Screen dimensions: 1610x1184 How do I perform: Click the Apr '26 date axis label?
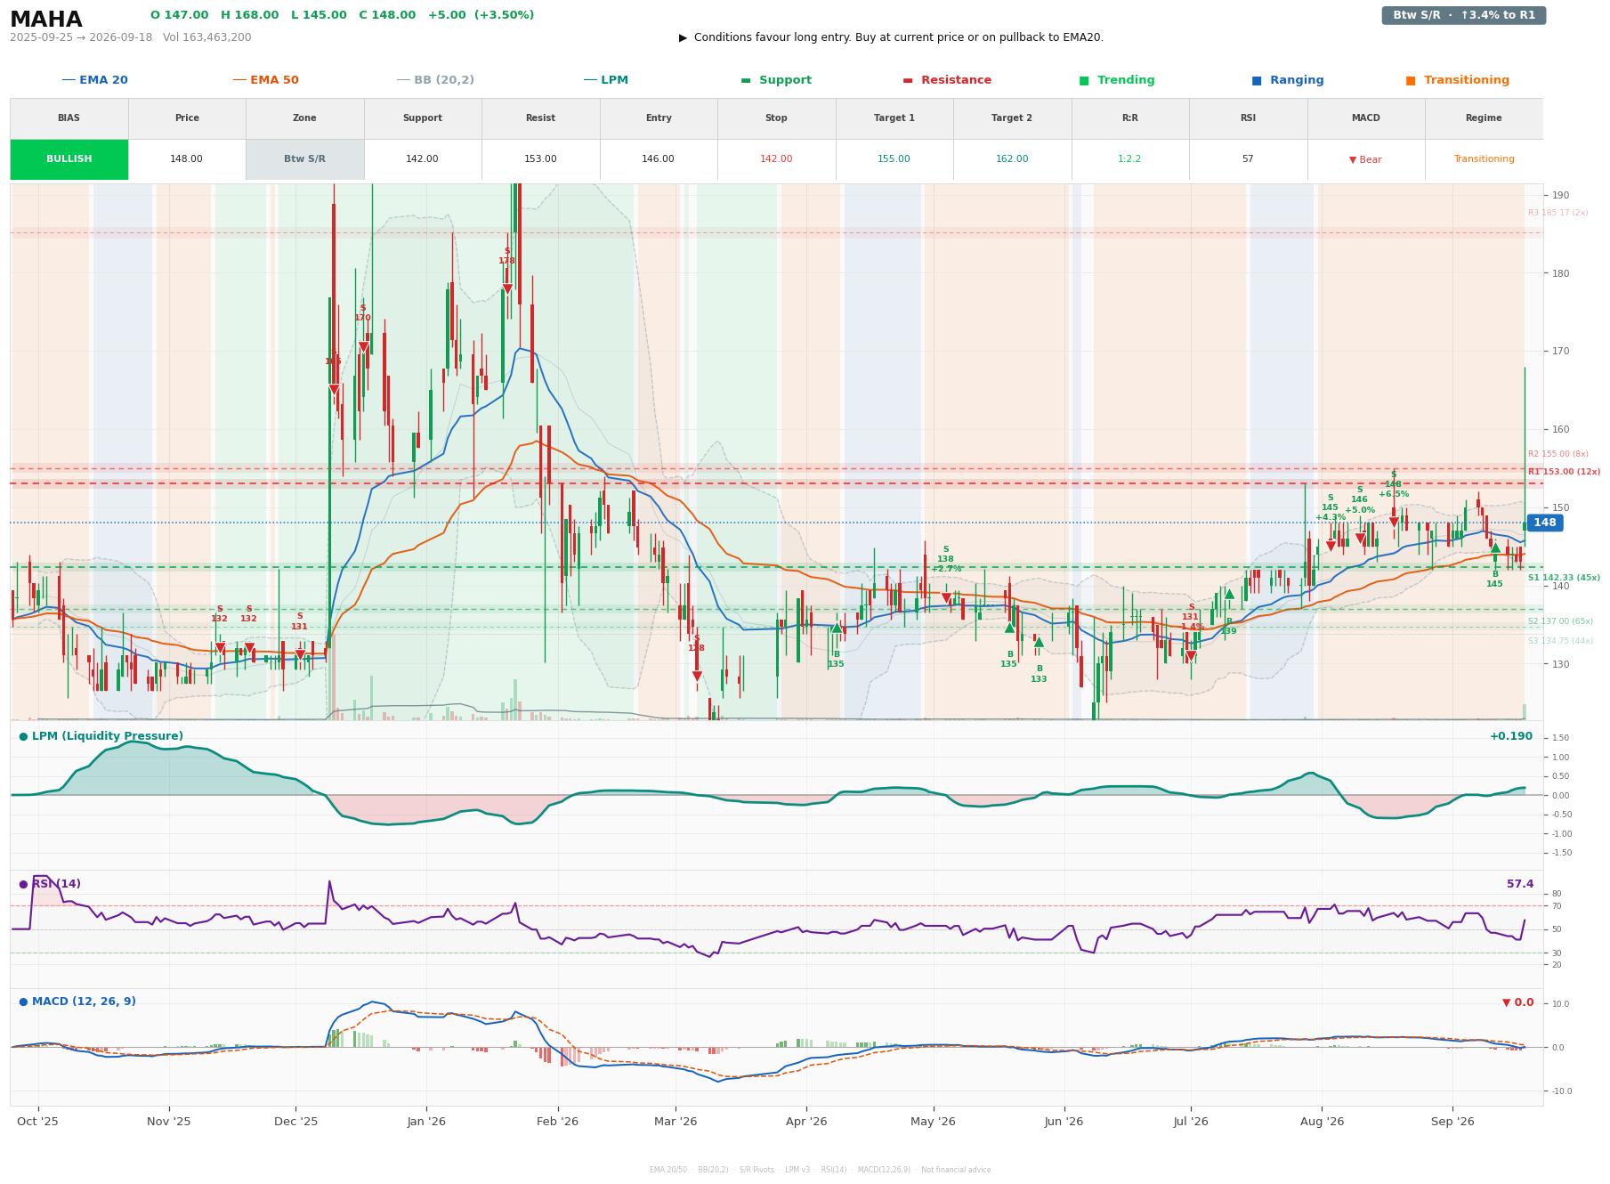806,1122
